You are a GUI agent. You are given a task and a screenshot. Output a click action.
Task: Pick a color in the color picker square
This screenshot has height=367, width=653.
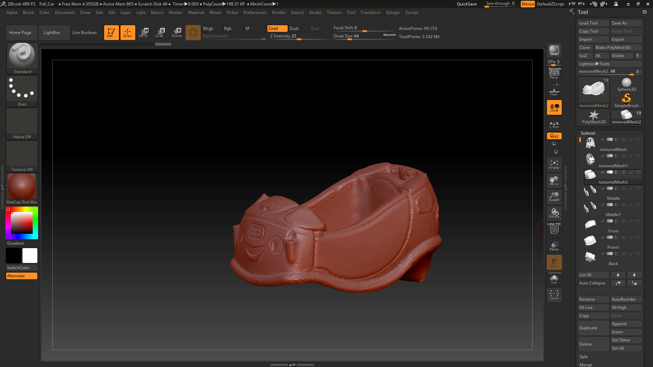pos(21,223)
